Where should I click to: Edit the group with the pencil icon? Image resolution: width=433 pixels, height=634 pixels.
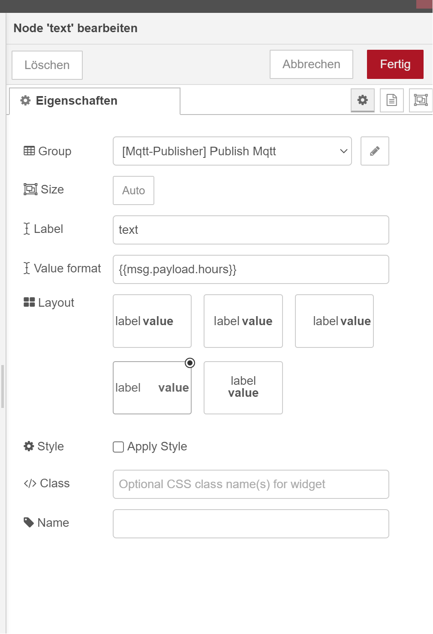click(375, 151)
